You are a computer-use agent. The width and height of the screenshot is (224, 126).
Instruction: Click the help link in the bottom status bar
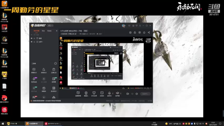click(47, 101)
